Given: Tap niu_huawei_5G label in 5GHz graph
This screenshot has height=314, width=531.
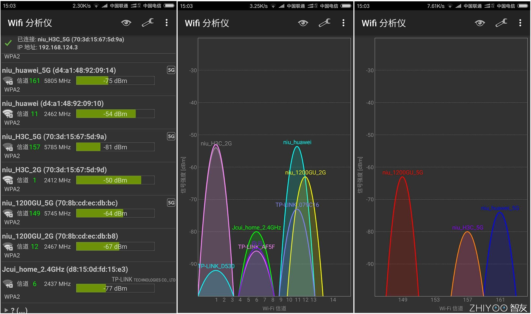Looking at the screenshot, I should coord(500,208).
